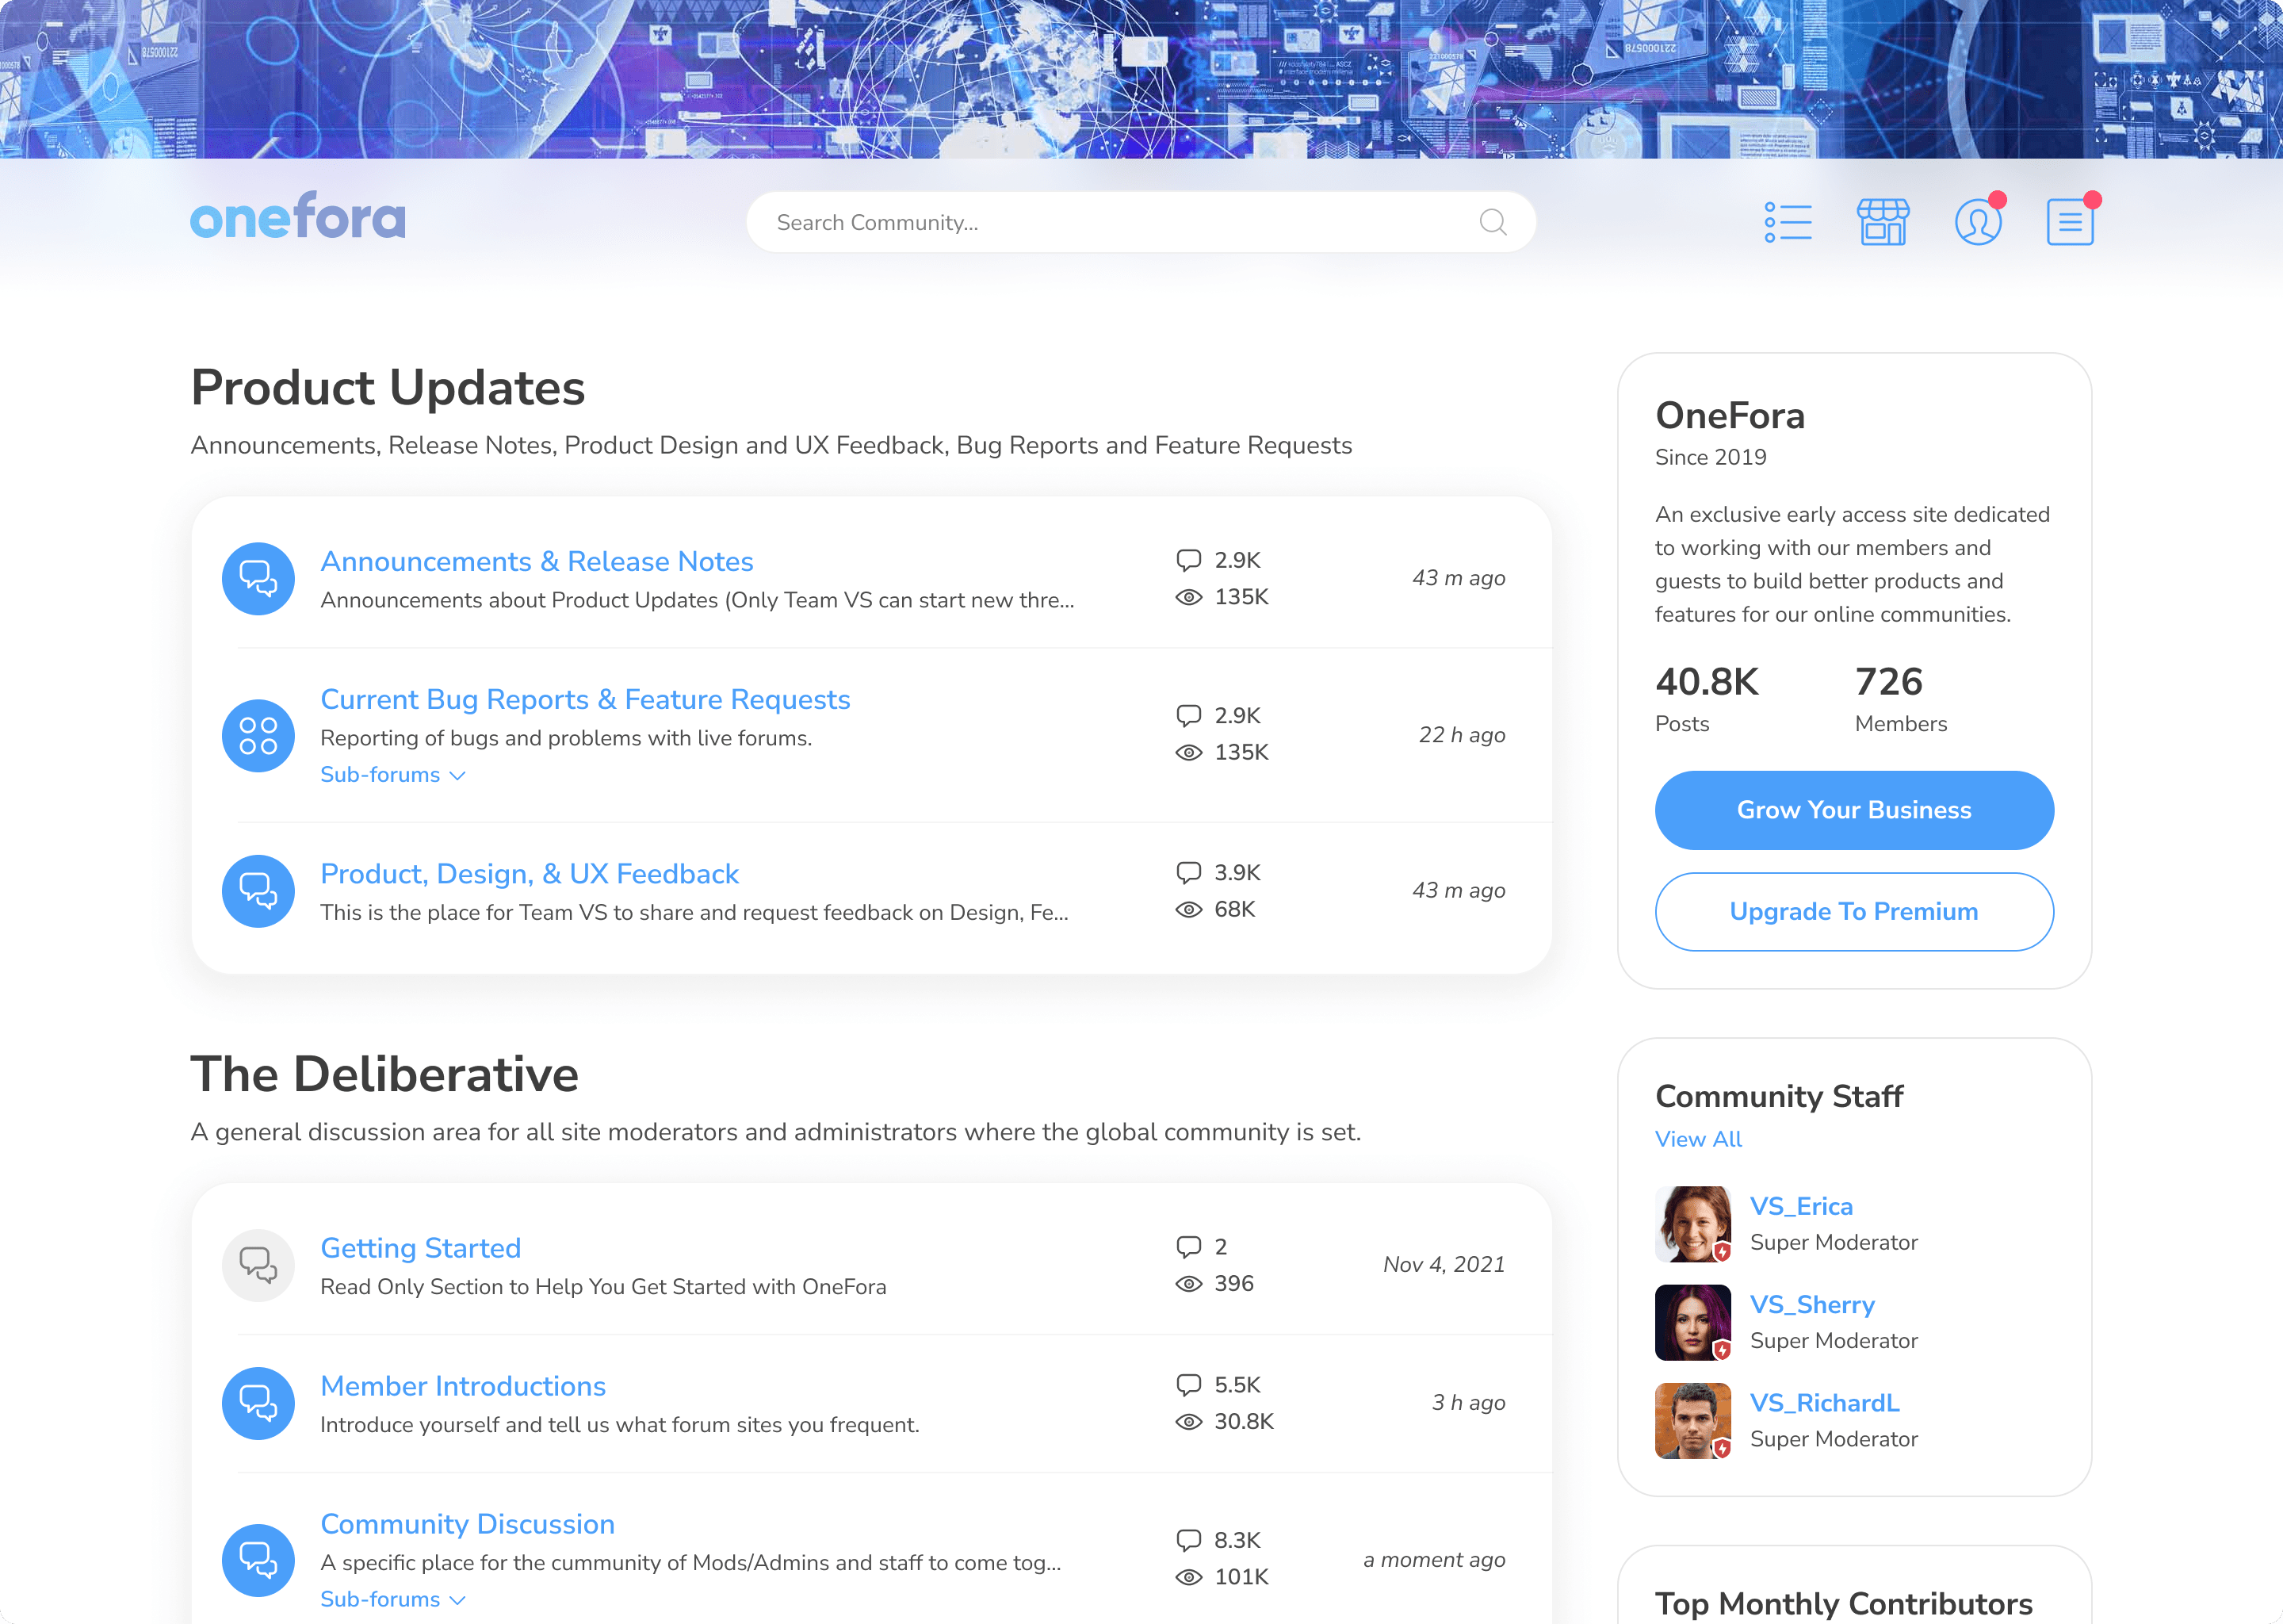Click '726' members count

click(x=1888, y=682)
